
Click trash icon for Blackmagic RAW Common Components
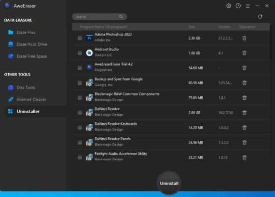coord(244,98)
